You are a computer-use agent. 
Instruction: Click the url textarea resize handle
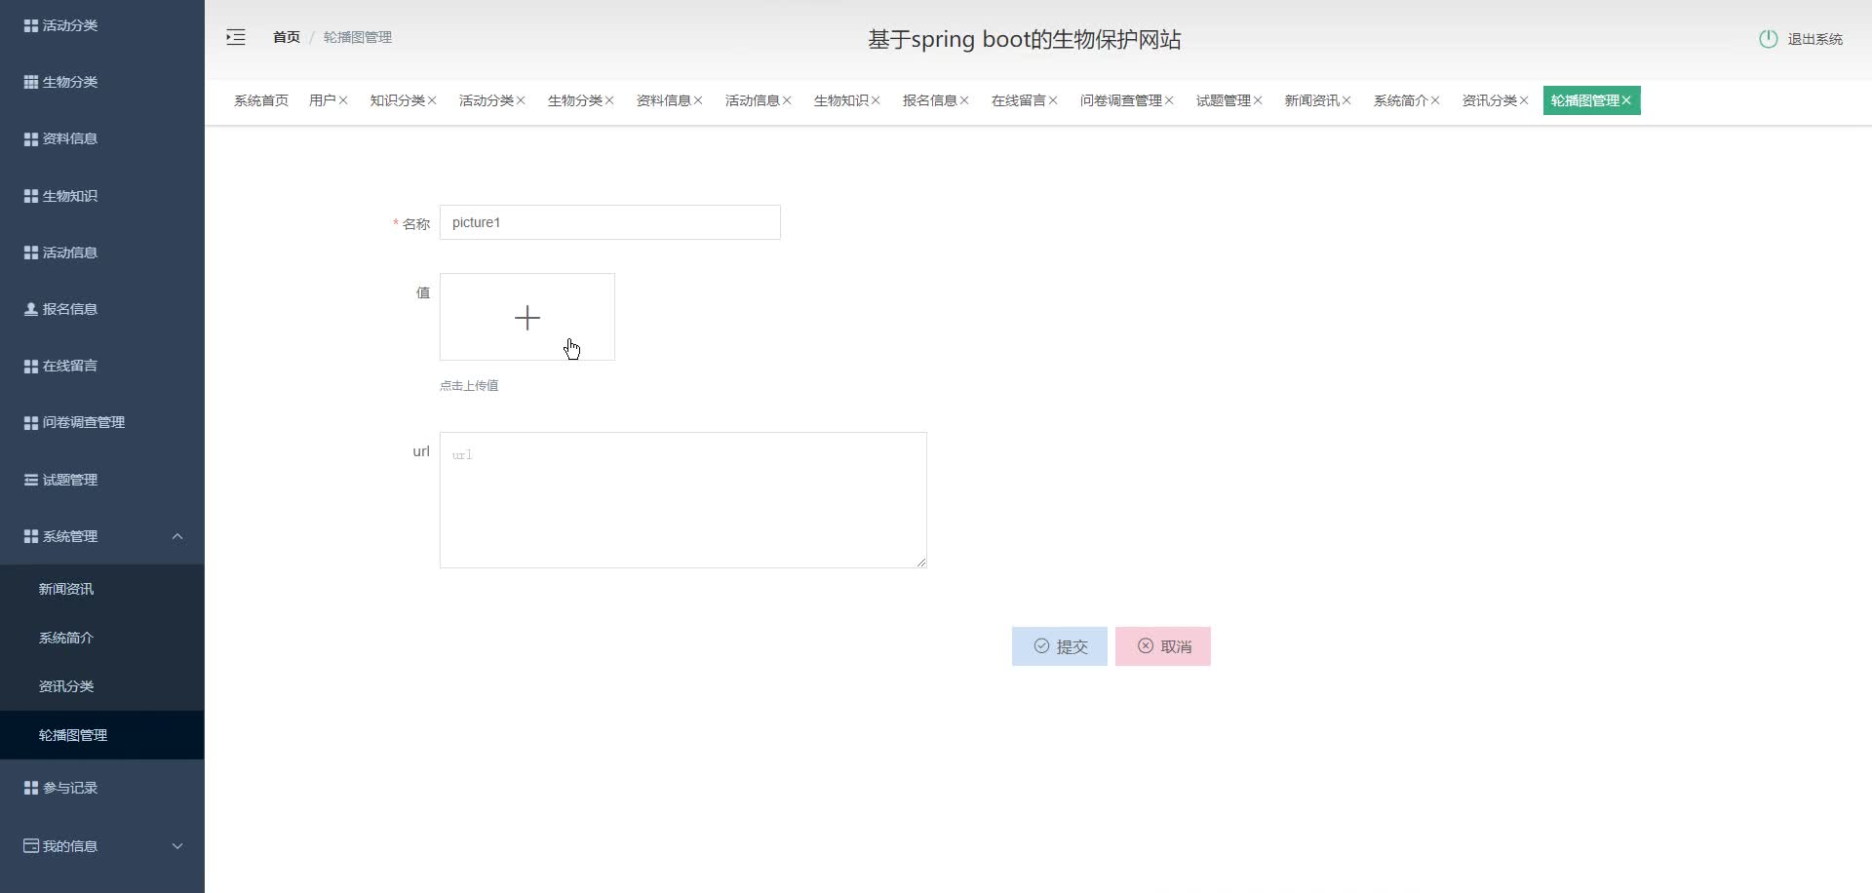(x=921, y=563)
